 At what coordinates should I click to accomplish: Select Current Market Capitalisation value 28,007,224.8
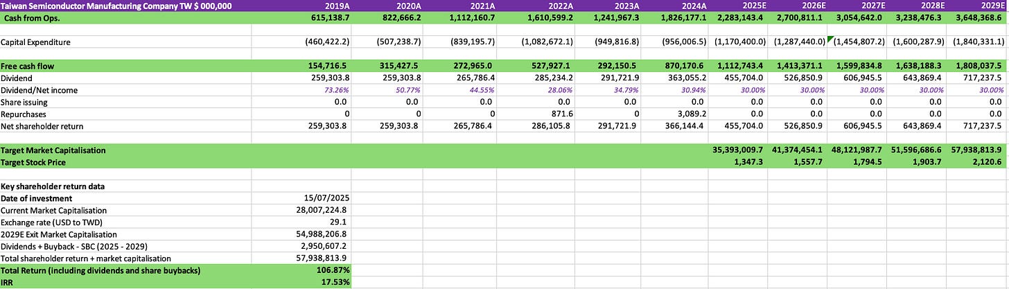click(324, 210)
